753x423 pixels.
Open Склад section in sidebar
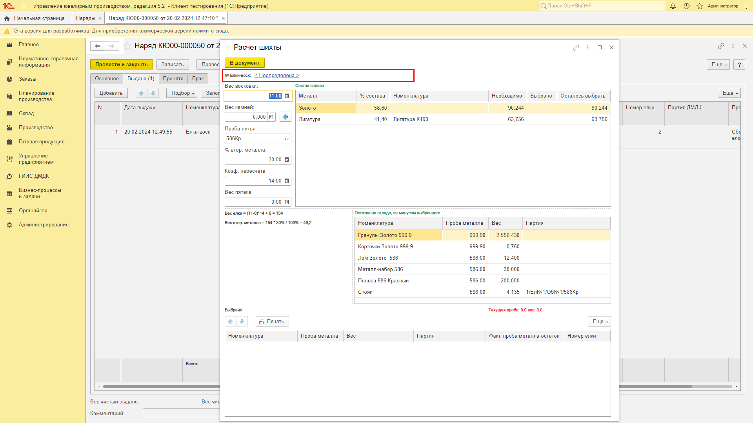[26, 114]
